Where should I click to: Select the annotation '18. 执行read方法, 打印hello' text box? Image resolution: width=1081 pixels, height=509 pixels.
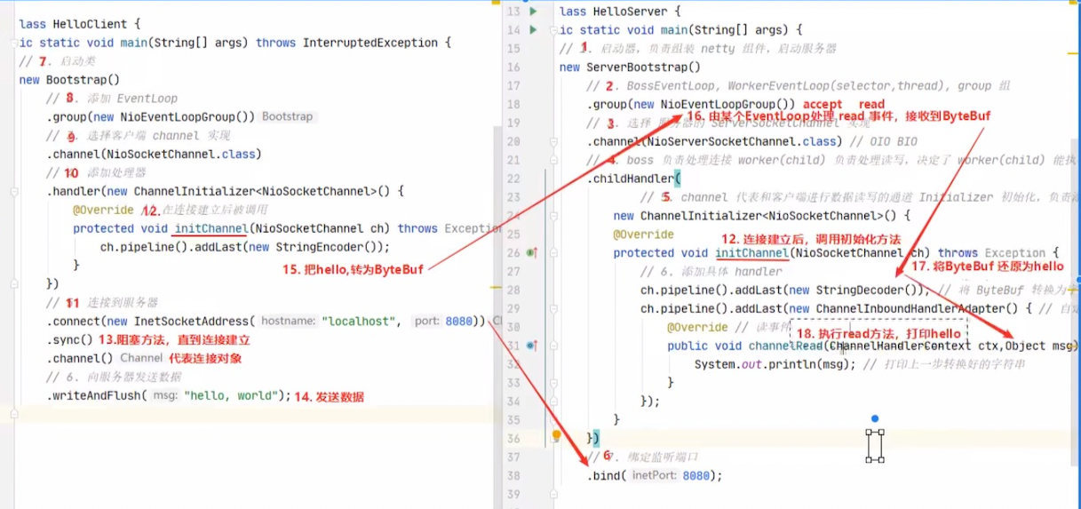point(878,333)
